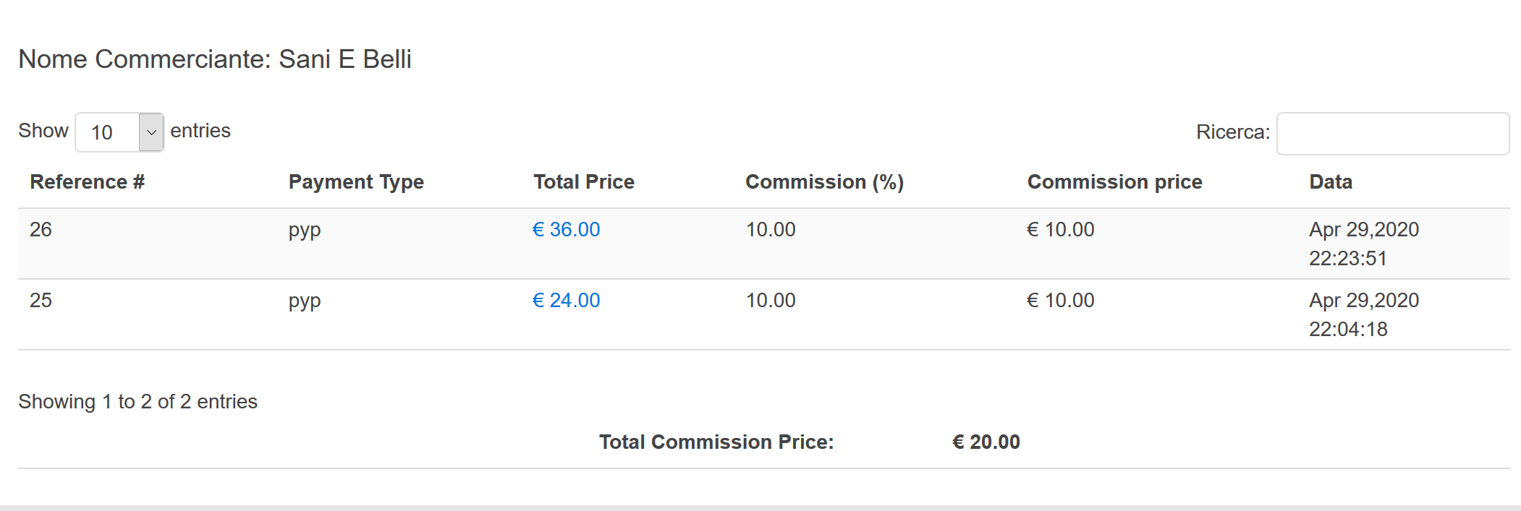Click the Nome Commerciante Sani E Belli heading
The width and height of the screenshot is (1521, 511).
tap(215, 59)
